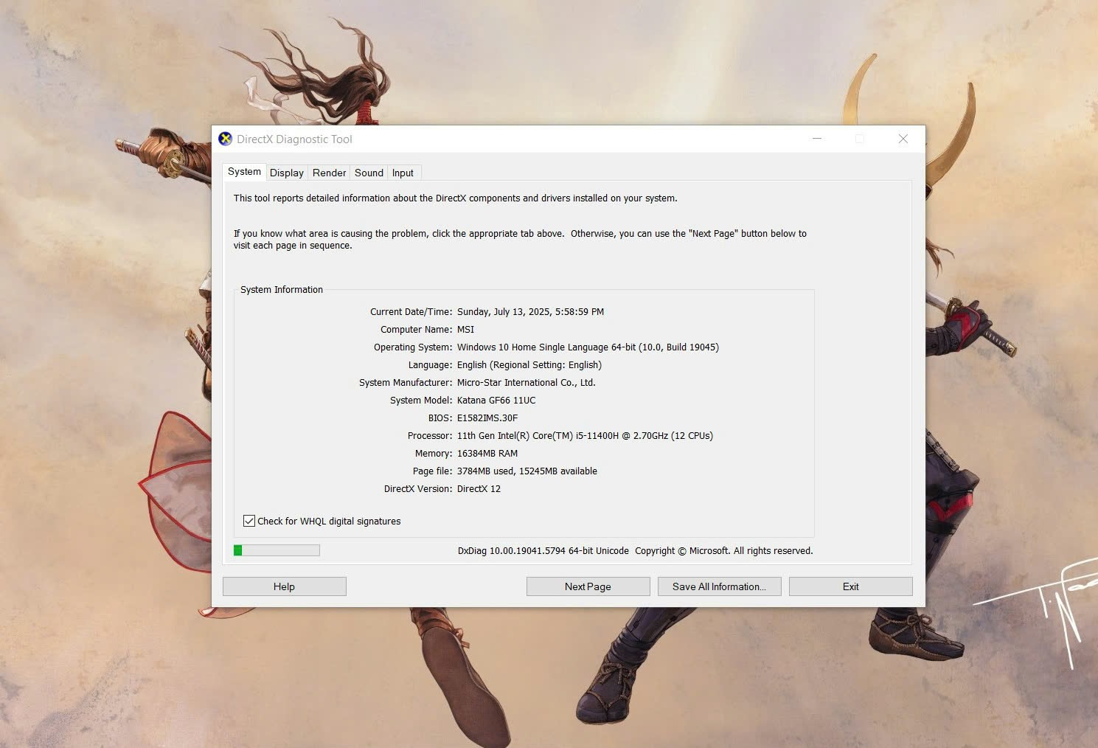The height and width of the screenshot is (748, 1098).
Task: Click the System Model value Katana GF66
Action: coord(496,401)
